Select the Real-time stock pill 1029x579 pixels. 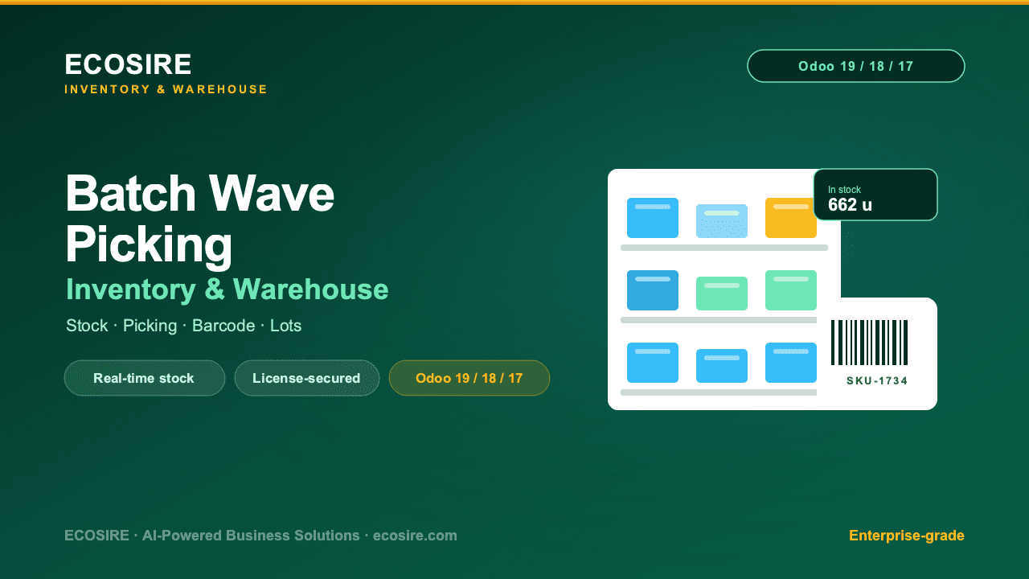145,378
